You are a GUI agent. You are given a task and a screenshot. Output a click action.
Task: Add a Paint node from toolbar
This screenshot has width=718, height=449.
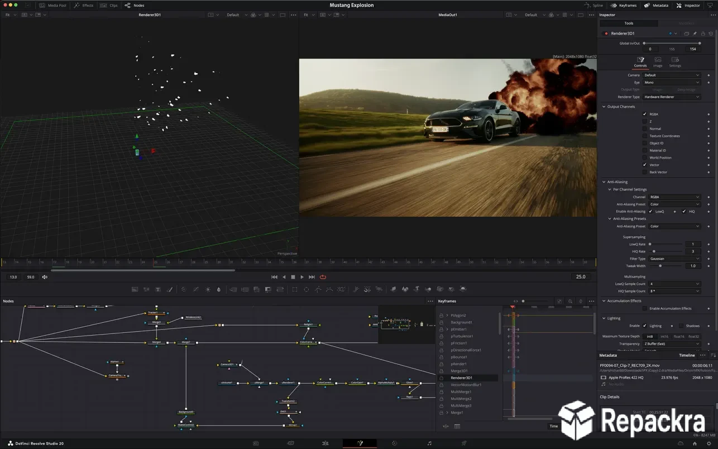170,289
